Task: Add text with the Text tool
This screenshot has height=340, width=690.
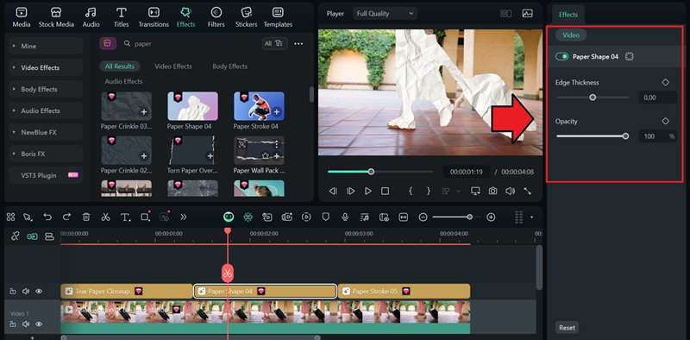Action: click(x=125, y=217)
